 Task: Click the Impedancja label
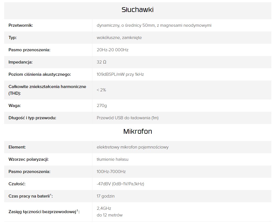coord(21,62)
